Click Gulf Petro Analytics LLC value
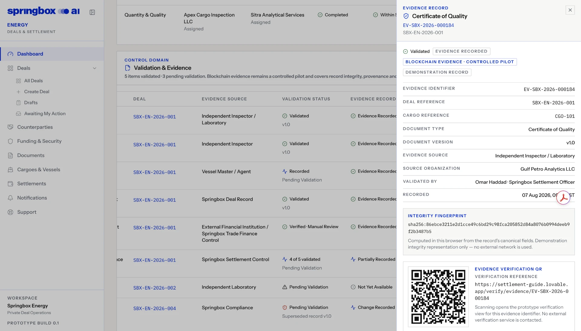This screenshot has height=331, width=581. point(547,169)
